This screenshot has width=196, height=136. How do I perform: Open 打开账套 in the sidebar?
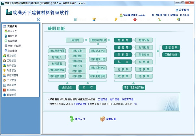click(11, 51)
